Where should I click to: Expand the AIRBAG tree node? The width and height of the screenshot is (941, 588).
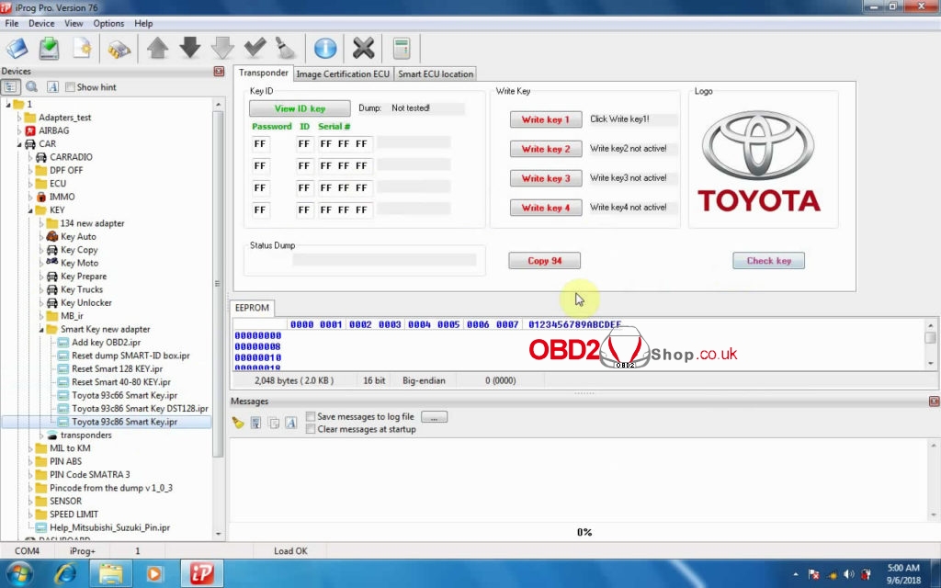tap(19, 130)
